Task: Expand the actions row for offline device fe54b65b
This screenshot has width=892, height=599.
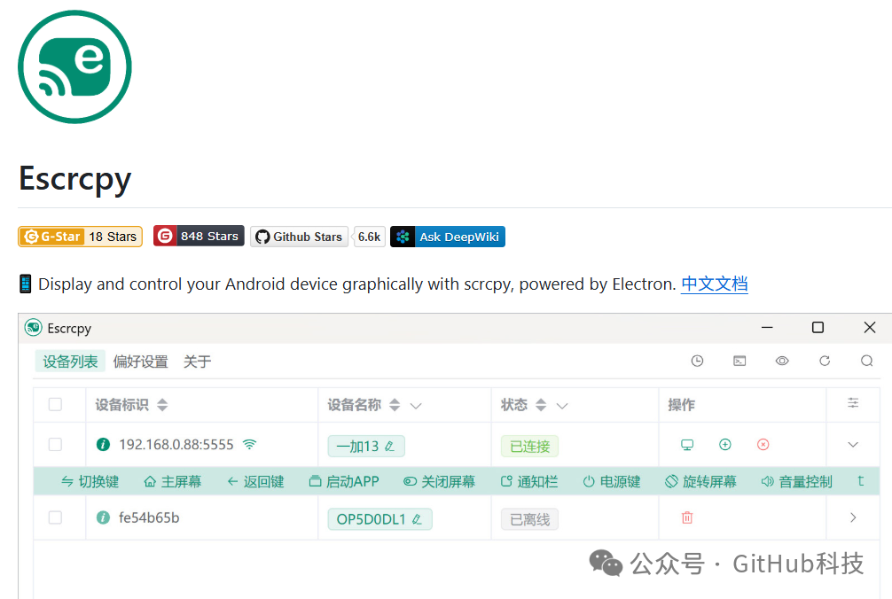Action: click(x=852, y=517)
